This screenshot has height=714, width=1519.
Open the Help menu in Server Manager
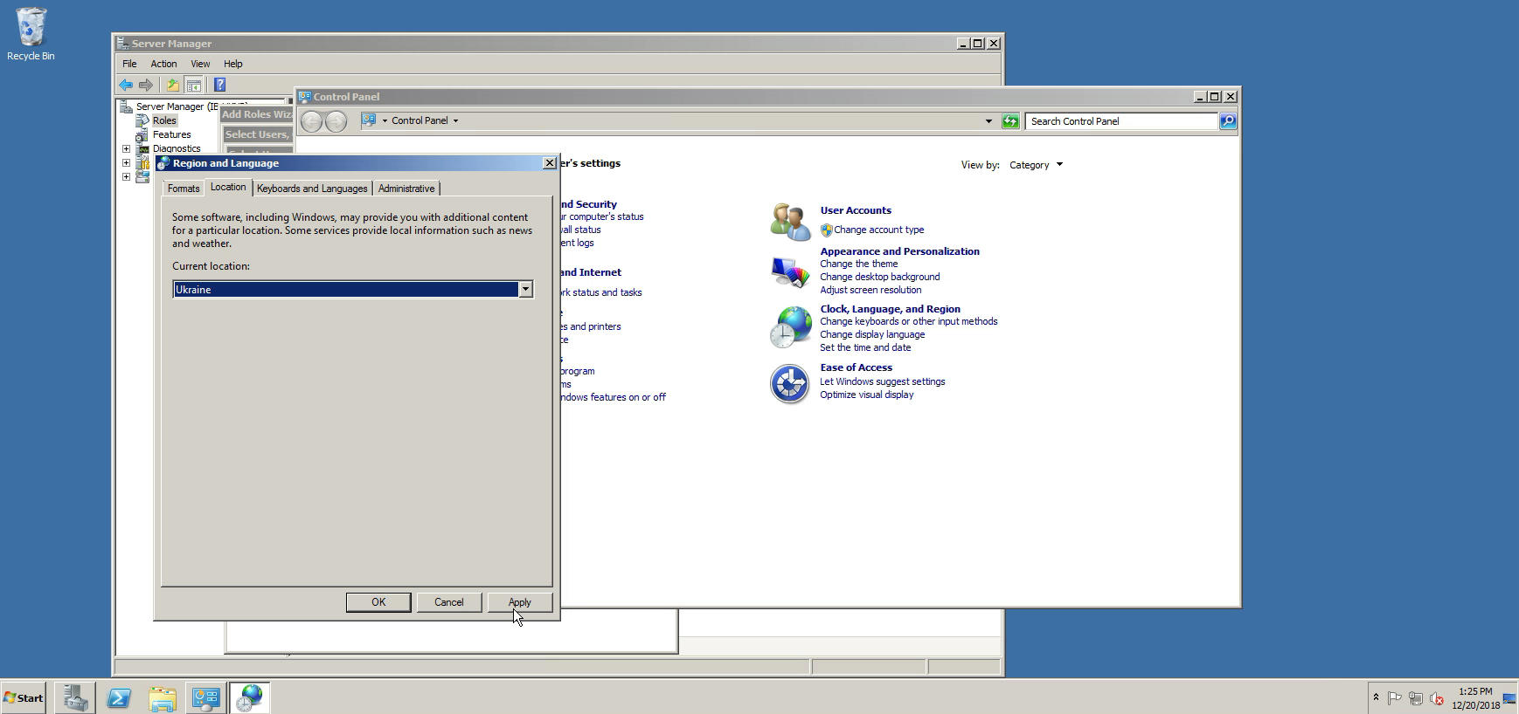tap(232, 64)
